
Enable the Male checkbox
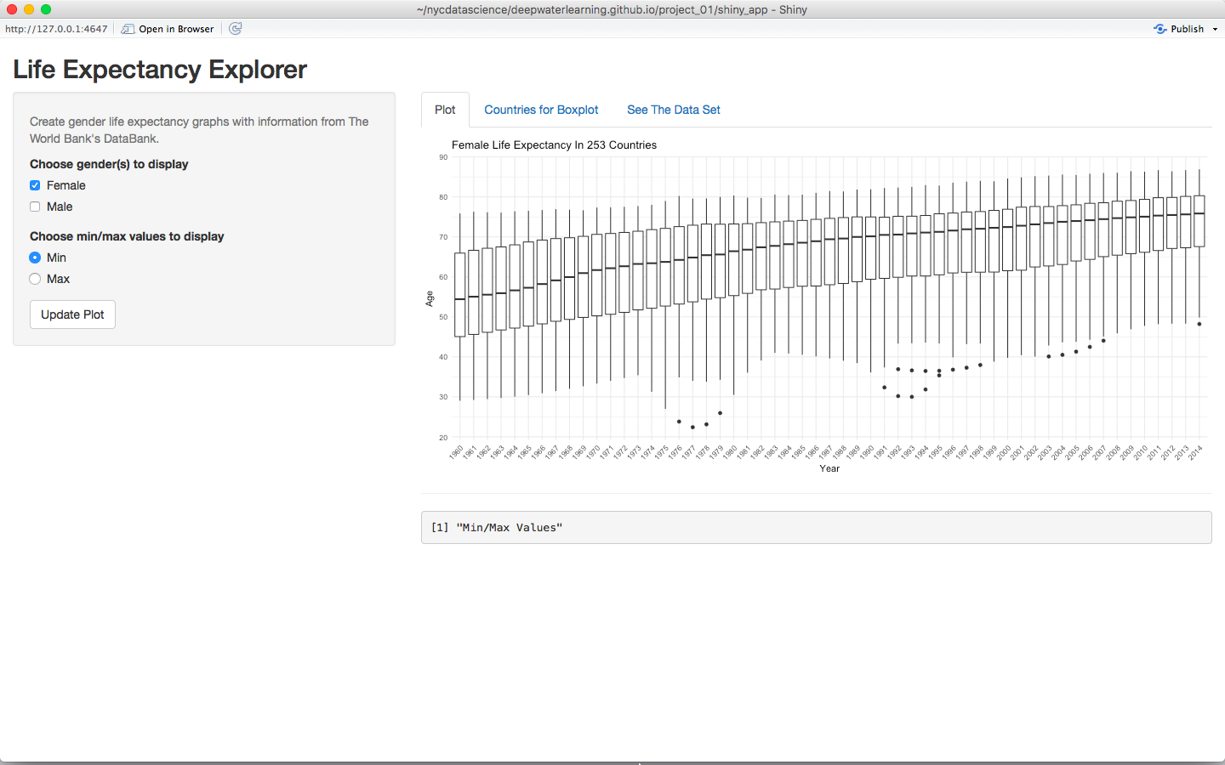[35, 207]
